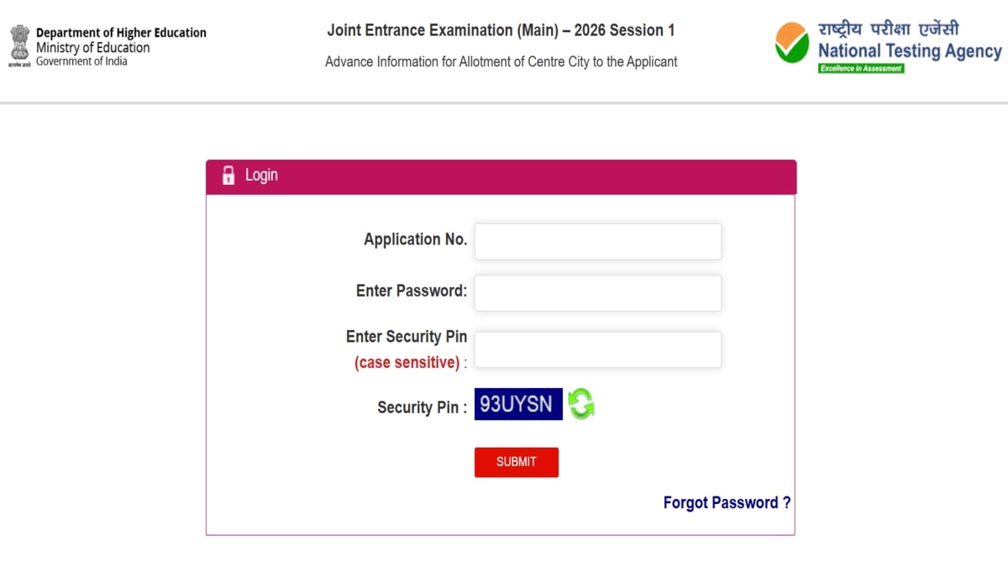Focus the Application No. input field

(597, 242)
